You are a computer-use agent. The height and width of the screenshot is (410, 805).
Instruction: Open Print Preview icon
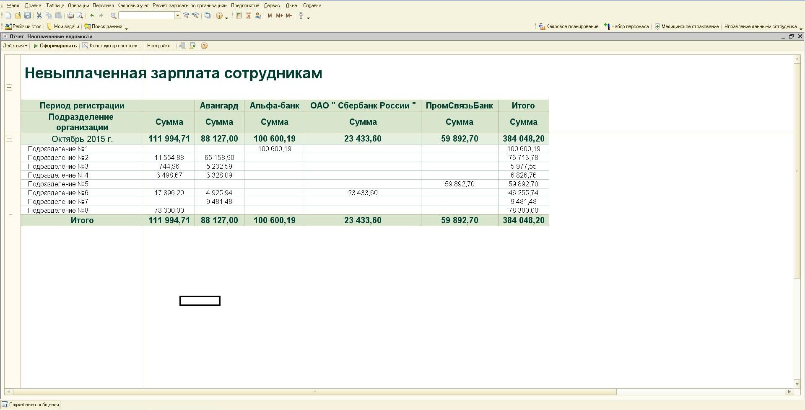point(80,16)
